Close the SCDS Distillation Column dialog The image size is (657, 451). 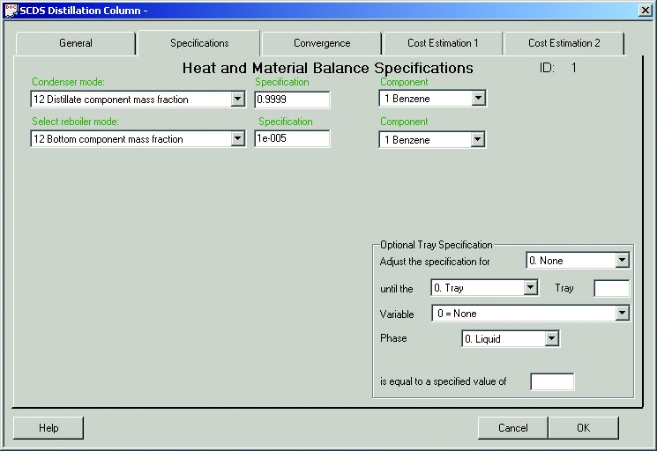[x=646, y=11]
